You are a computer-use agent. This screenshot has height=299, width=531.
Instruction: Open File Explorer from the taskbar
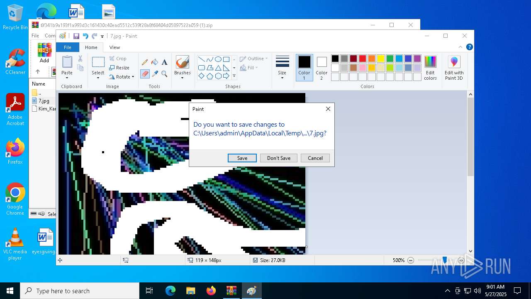click(x=191, y=291)
